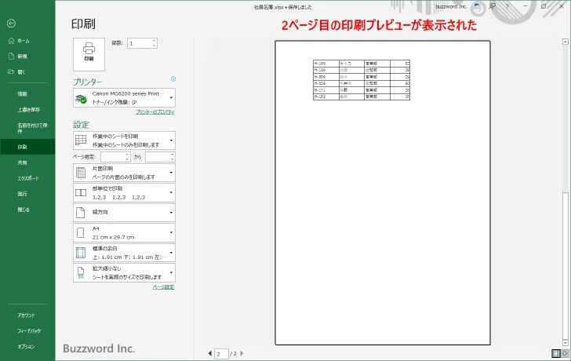Click the feedback icon in title bar
Image resolution: width=571 pixels, height=361 pixels.
pos(493,6)
